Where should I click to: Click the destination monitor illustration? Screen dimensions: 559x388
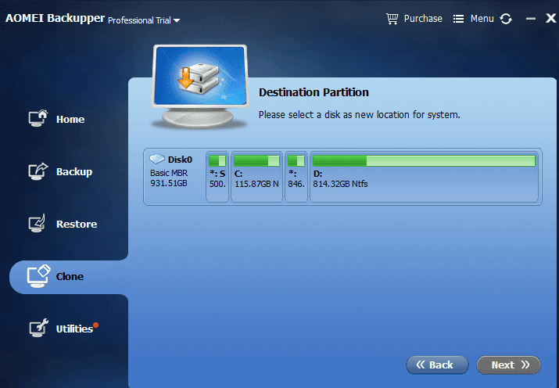(x=199, y=86)
